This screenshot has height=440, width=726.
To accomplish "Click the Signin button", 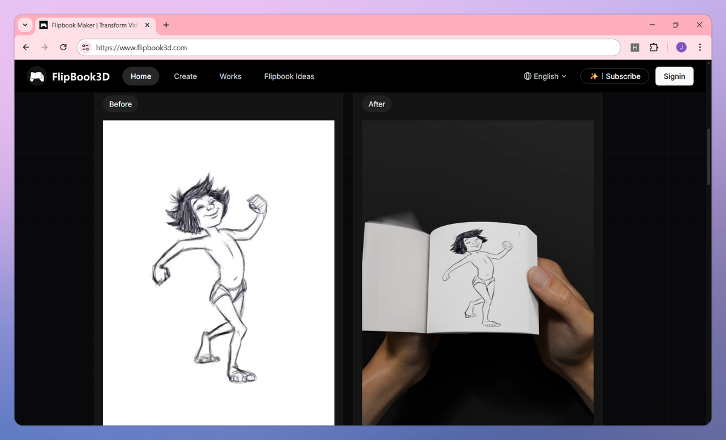I will point(675,76).
